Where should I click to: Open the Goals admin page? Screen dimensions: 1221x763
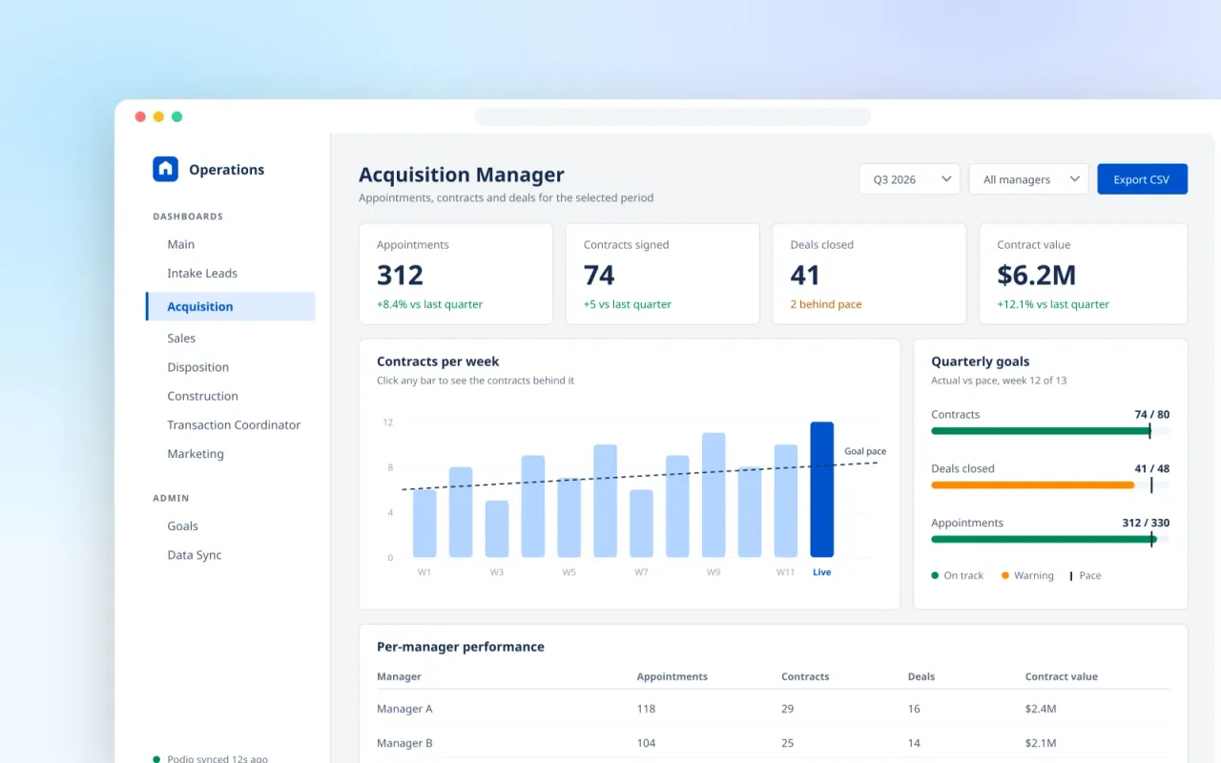click(x=183, y=526)
